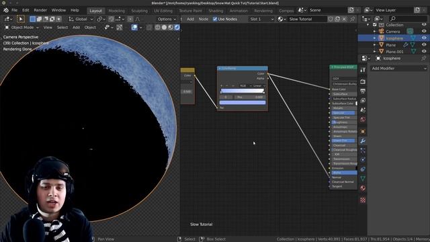Switch to Rendered viewport shading
This screenshot has height=242, width=430.
coord(177,28)
